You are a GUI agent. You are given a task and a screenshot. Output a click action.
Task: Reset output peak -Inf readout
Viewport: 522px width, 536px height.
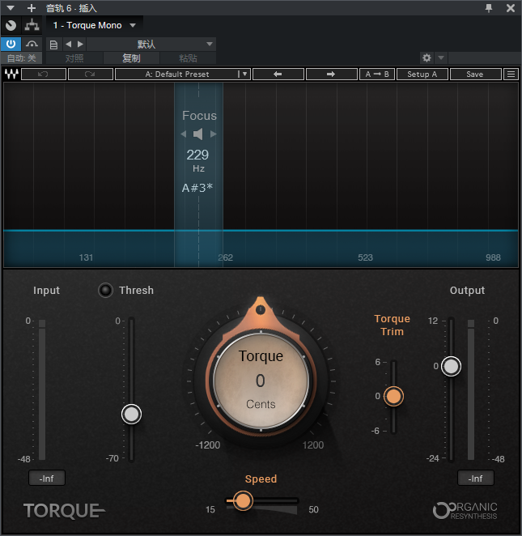point(476,479)
